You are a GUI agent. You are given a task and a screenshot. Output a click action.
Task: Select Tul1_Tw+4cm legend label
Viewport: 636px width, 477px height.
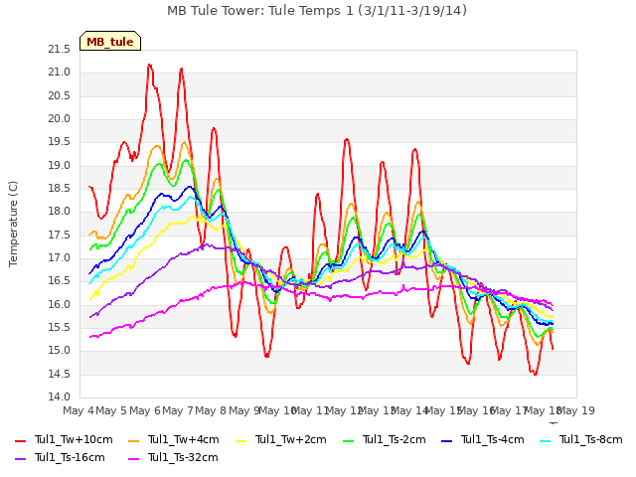click(x=183, y=439)
